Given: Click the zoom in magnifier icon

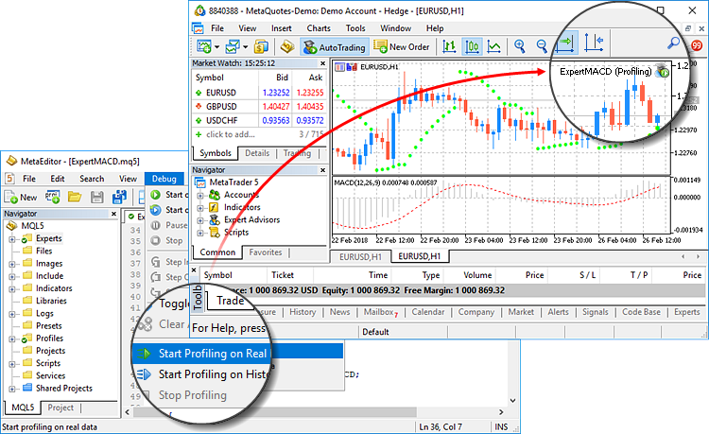Looking at the screenshot, I should tap(520, 46).
